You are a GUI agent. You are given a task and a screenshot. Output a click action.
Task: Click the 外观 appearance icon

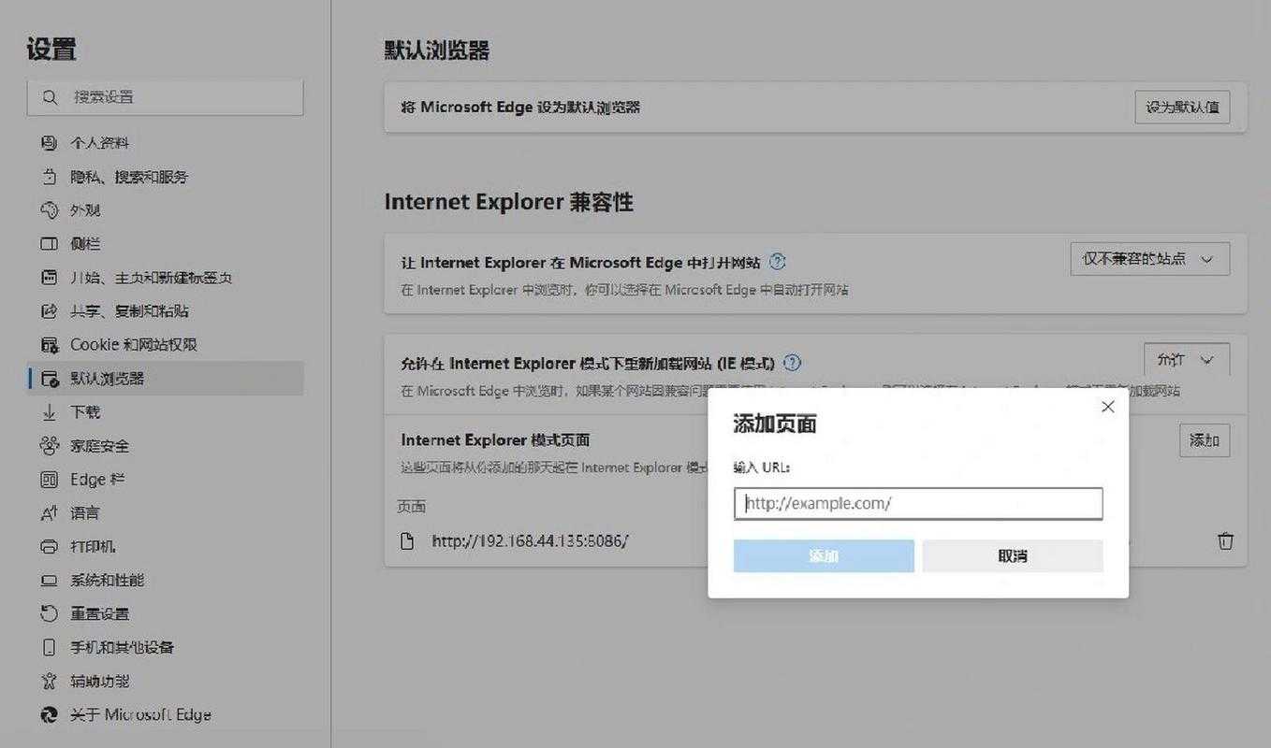(x=50, y=210)
